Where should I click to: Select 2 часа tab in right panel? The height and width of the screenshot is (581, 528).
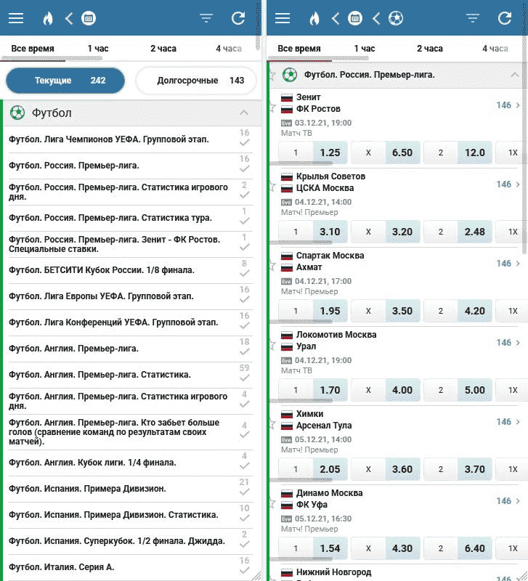pyautogui.click(x=430, y=49)
